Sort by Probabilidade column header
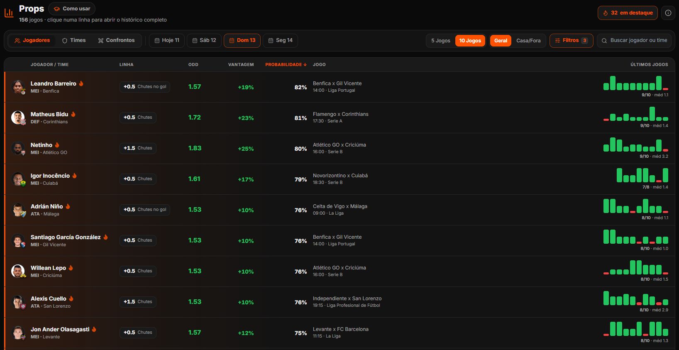 (x=286, y=65)
